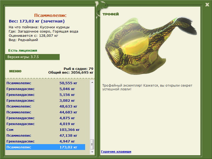Viewport: 212px width, 159px height.
Task: Select the Сом 103,366 кг row
Action: pyautogui.click(x=46, y=130)
